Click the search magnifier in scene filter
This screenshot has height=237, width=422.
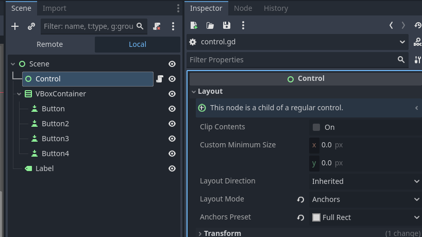(x=140, y=26)
